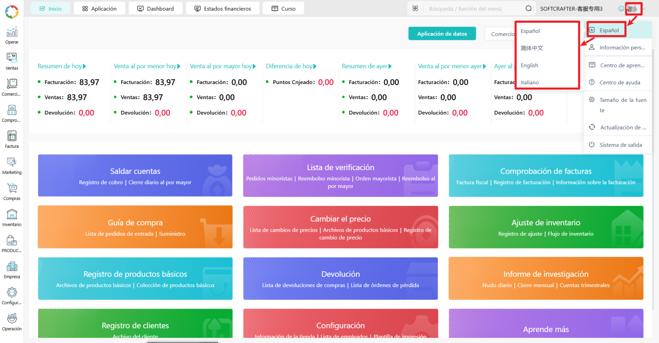The height and width of the screenshot is (343, 659).
Task: Expand Venta al por menor hoy arrow
Action: [179, 66]
